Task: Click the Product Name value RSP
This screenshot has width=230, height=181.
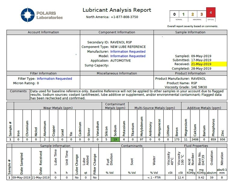Action: [194, 83]
